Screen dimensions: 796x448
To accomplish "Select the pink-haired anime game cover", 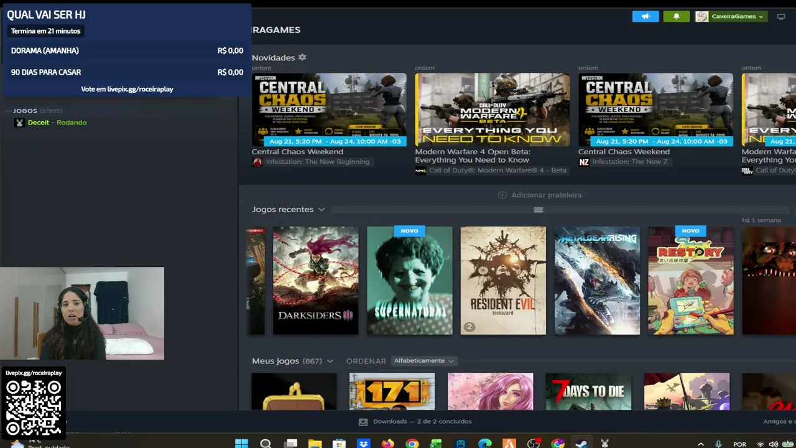I will pyautogui.click(x=490, y=391).
